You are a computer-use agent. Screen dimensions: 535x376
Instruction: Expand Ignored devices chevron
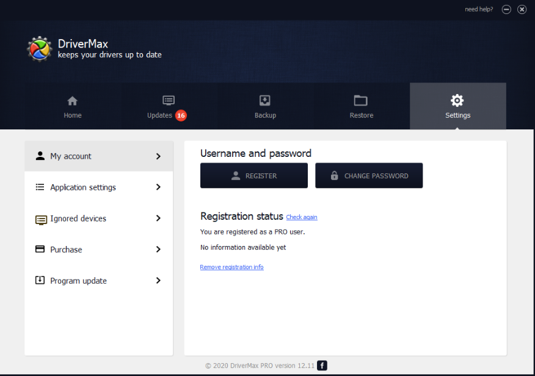tap(158, 218)
